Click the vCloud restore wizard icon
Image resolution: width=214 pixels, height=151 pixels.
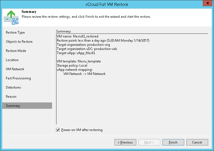[11, 17]
